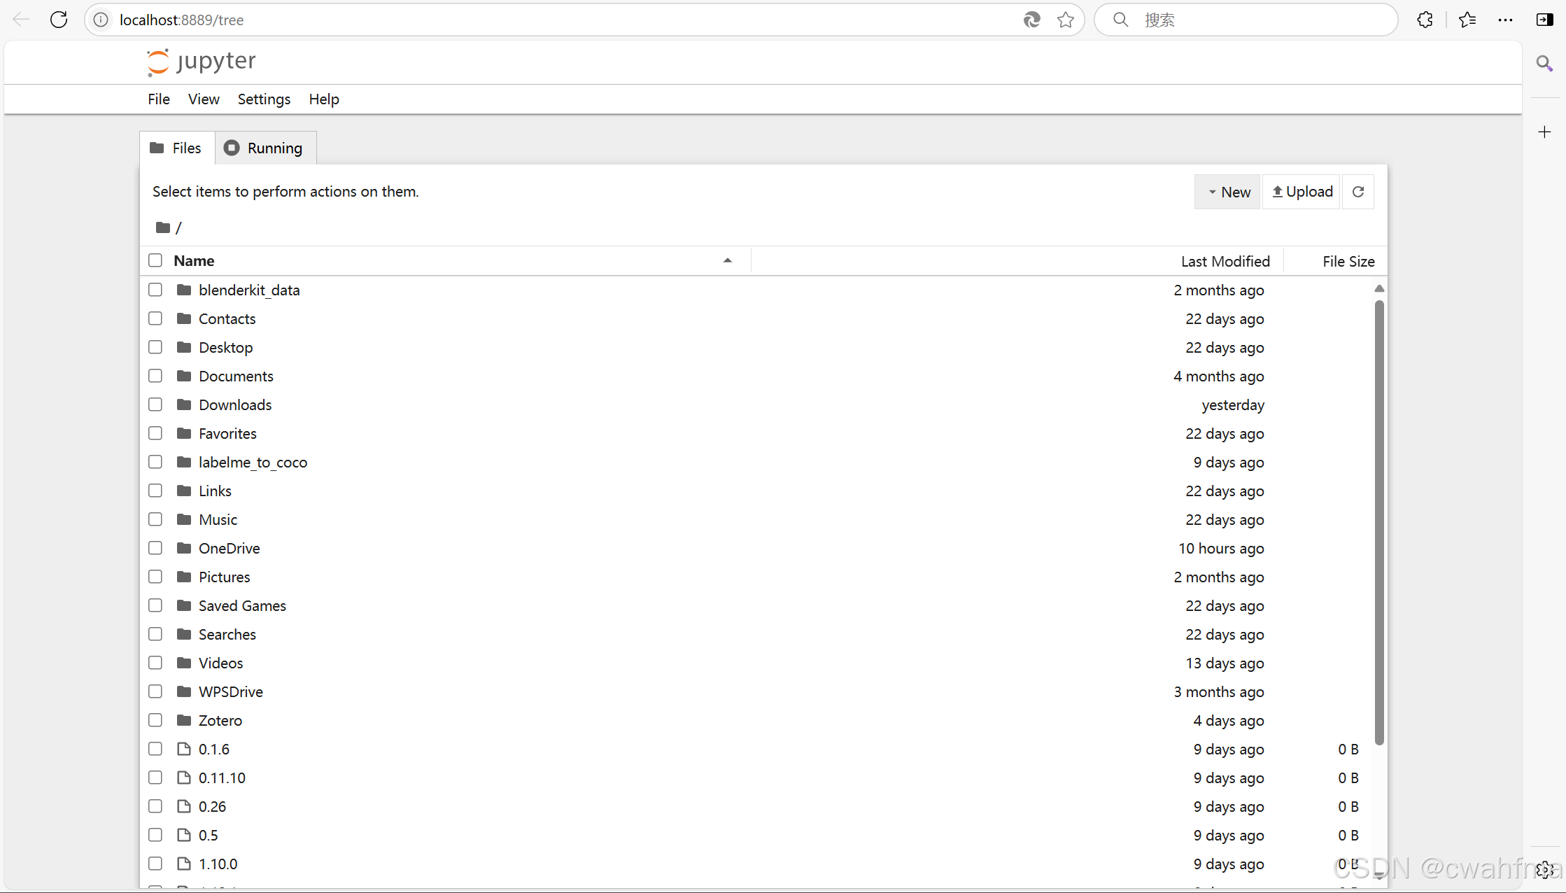Click the plus icon in browser sidebar
The width and height of the screenshot is (1566, 893).
click(1544, 132)
